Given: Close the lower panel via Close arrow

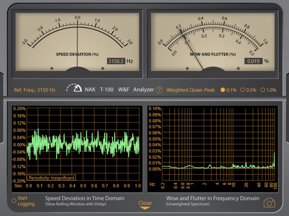Looking at the screenshot, I should click(x=145, y=205).
